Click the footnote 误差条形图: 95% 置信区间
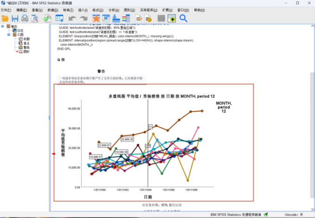315x218 pixels. pos(162,205)
